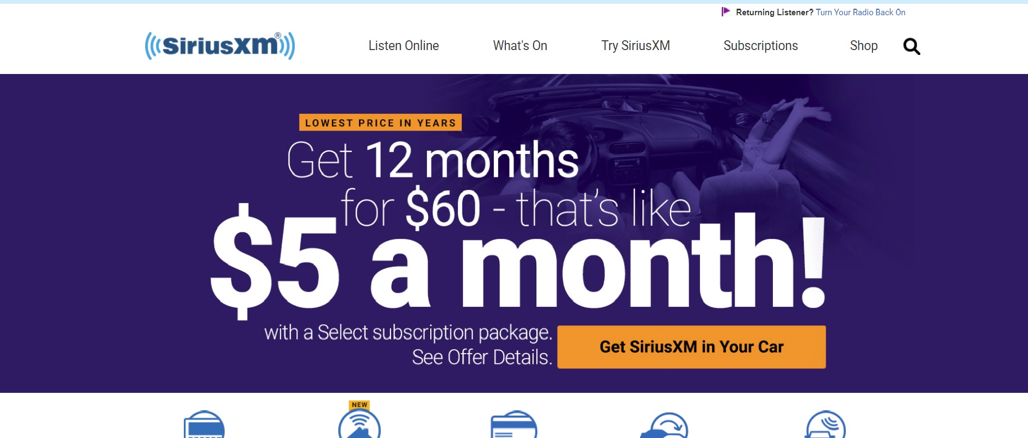This screenshot has width=1028, height=438.
Task: Click the SiriusXM logo
Action: tap(220, 46)
